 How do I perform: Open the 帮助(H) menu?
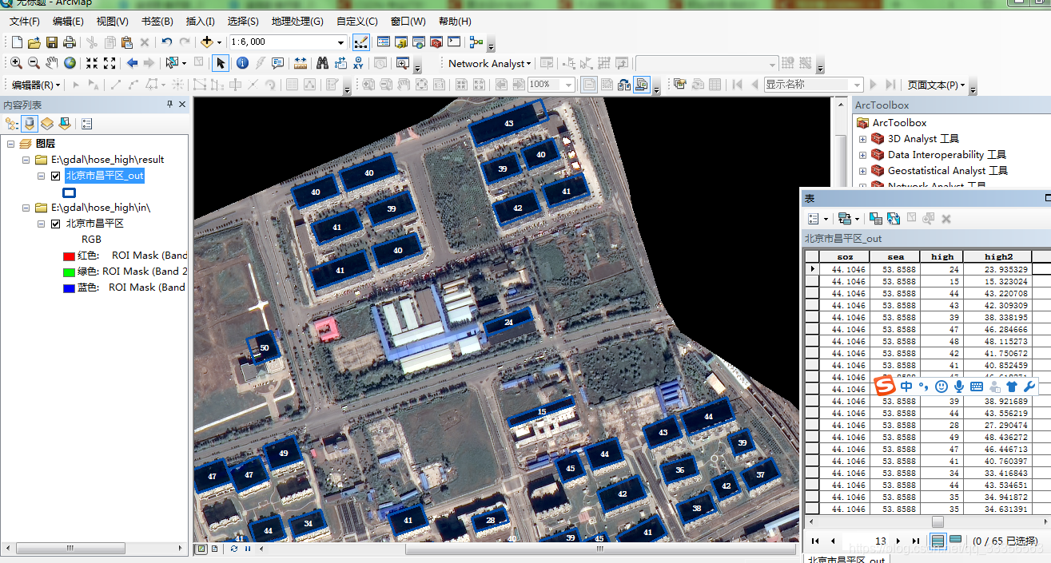pyautogui.click(x=455, y=21)
